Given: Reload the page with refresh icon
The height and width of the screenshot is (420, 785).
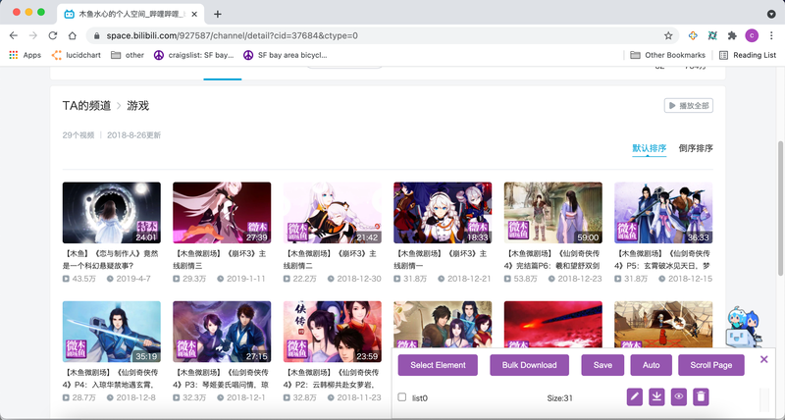Looking at the screenshot, I should pyautogui.click(x=53, y=35).
